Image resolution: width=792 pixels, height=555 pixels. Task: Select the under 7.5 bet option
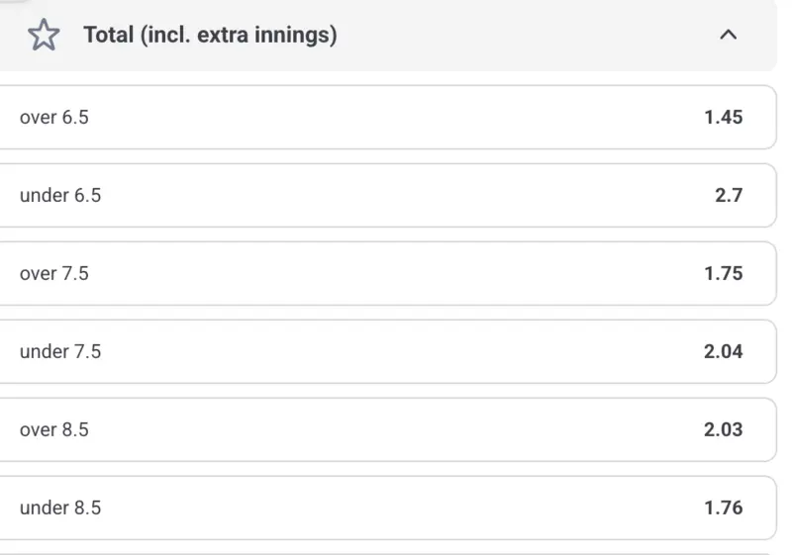click(x=386, y=351)
